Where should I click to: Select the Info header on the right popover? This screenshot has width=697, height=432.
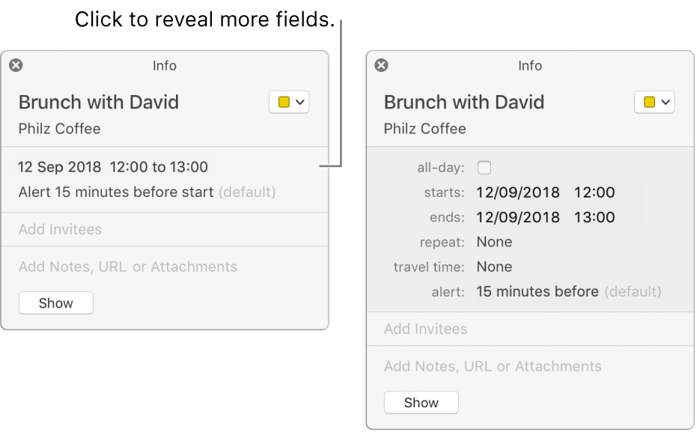point(530,65)
